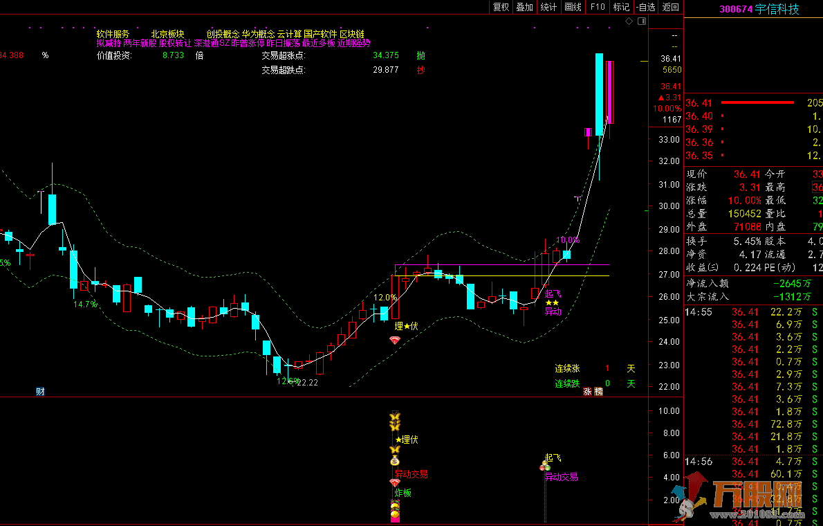Choose the 标记 mark option

coord(622,7)
